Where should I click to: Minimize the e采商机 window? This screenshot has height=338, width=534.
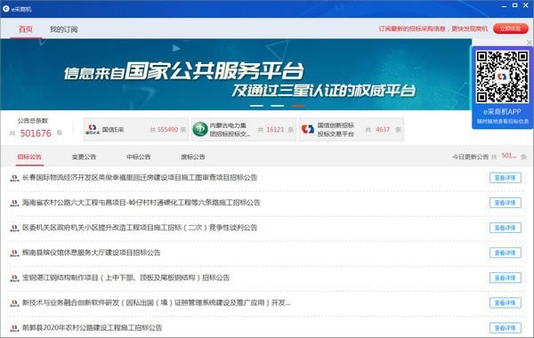coord(505,6)
